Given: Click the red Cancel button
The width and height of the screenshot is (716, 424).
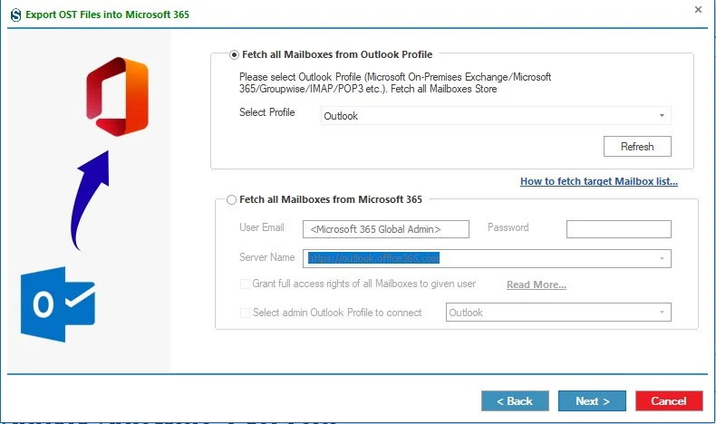Looking at the screenshot, I should click(669, 401).
